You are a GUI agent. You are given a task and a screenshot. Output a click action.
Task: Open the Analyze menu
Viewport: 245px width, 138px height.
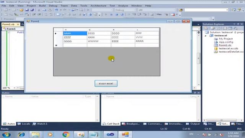tap(123, 6)
